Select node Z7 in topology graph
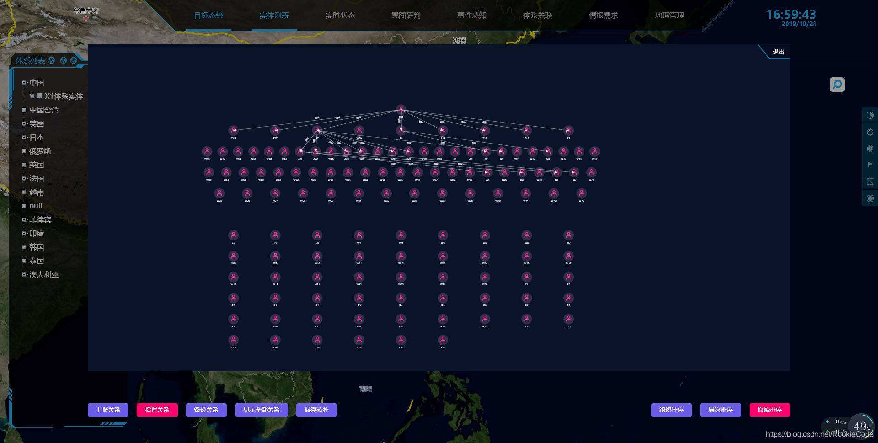The width and height of the screenshot is (878, 443). pos(317,131)
